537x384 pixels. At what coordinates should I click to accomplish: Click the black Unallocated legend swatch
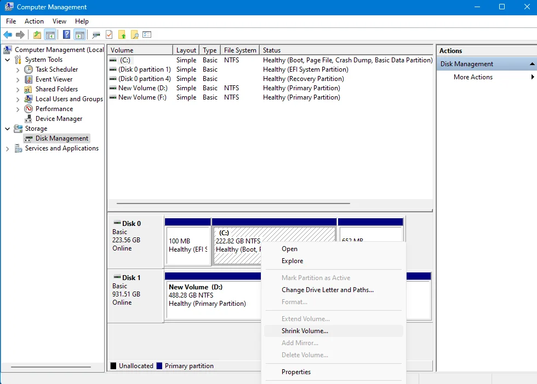113,366
